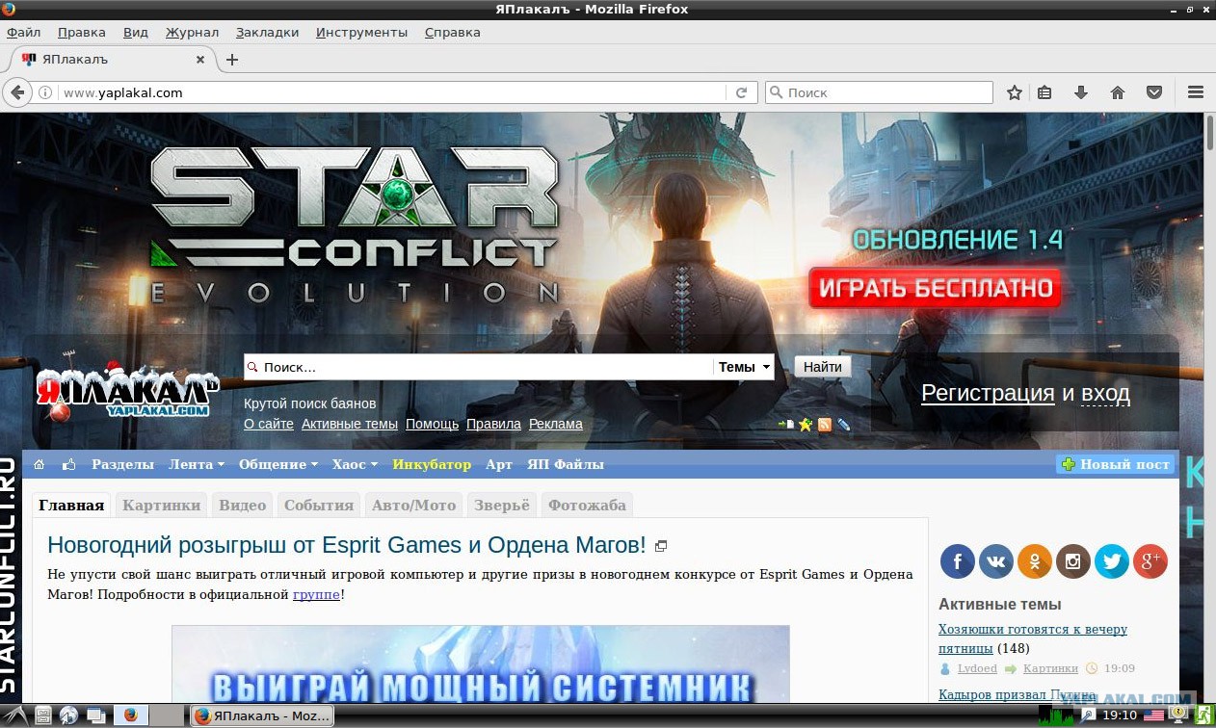
Task: Open Odnoklassniki social icon
Action: pyautogui.click(x=1035, y=560)
